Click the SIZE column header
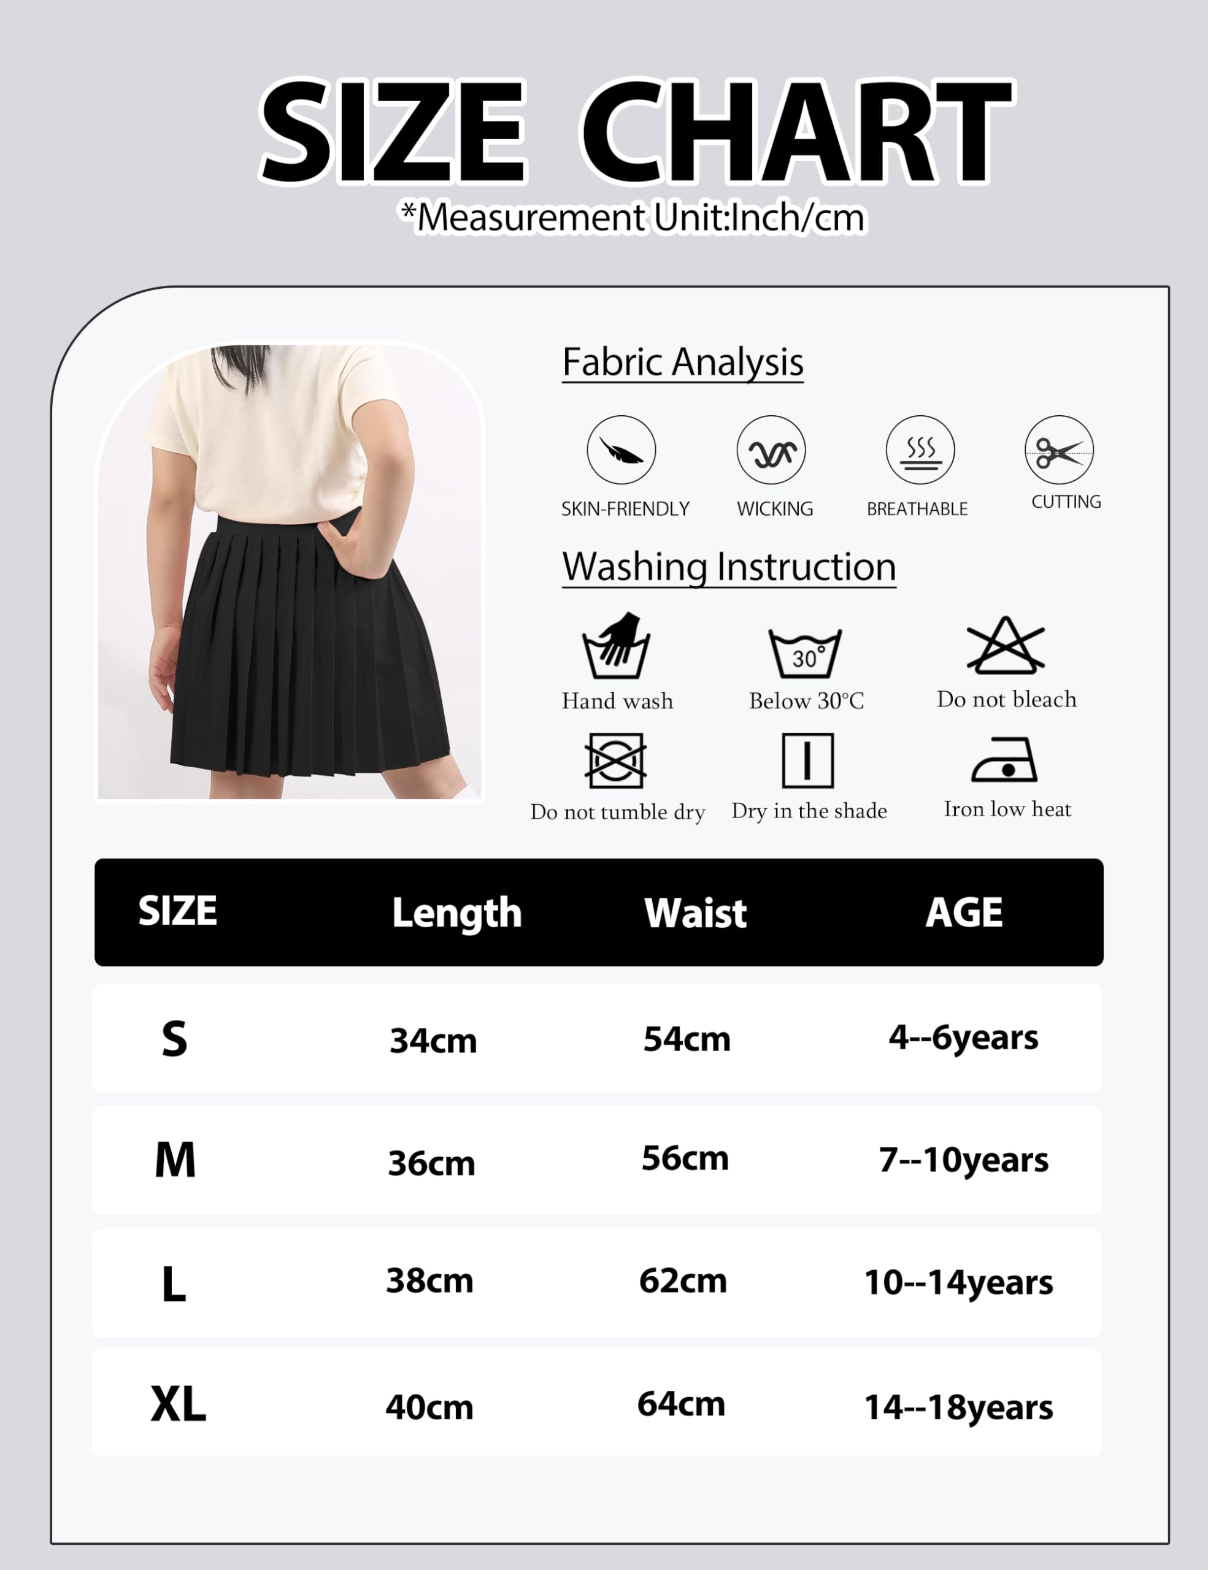Viewport: 1208px width, 1570px height. point(177,911)
